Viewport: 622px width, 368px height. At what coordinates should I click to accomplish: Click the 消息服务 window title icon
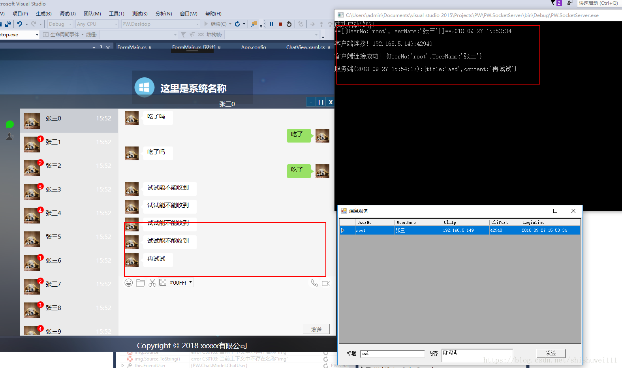(x=344, y=211)
